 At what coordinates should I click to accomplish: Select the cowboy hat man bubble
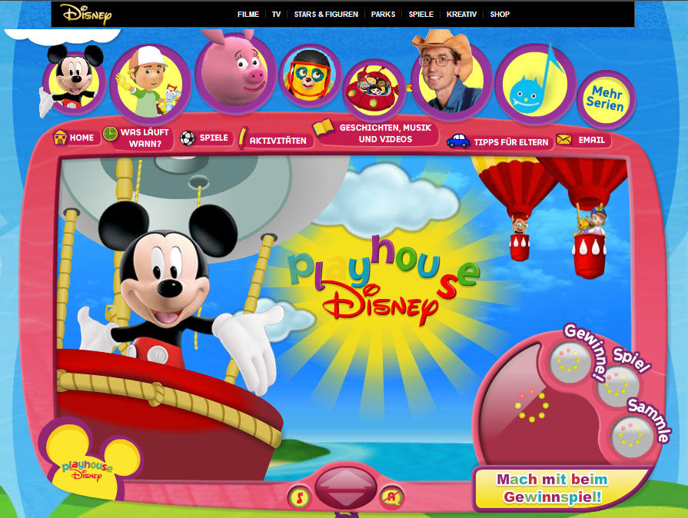pos(451,75)
